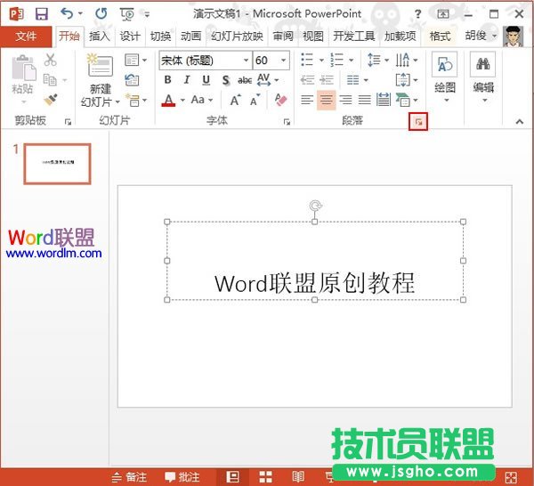Image resolution: width=534 pixels, height=486 pixels.
Task: Click the Save icon in quick access toolbar
Action: 42,13
